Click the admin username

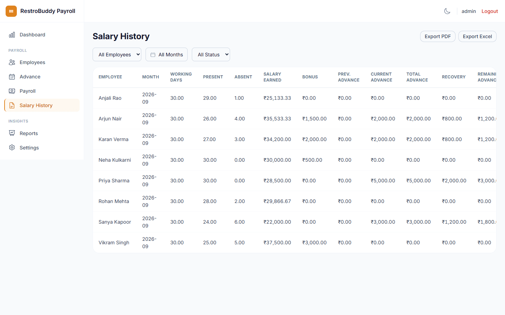point(469,11)
